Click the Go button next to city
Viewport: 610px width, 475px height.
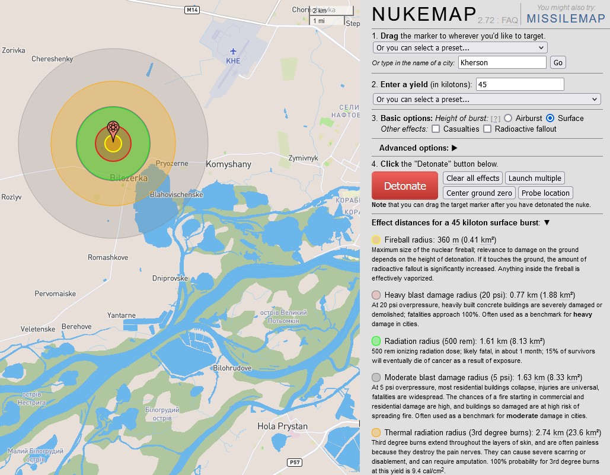tap(558, 63)
